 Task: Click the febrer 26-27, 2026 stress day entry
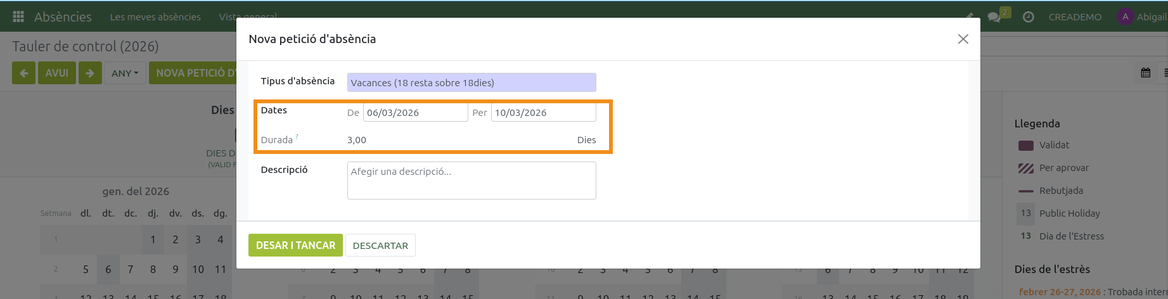pyautogui.click(x=1060, y=292)
